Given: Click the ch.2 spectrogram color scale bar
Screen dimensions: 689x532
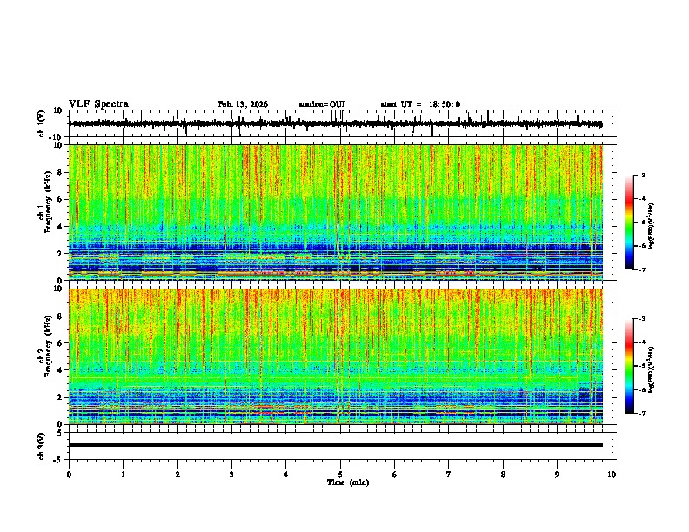Looking at the screenshot, I should [x=630, y=366].
